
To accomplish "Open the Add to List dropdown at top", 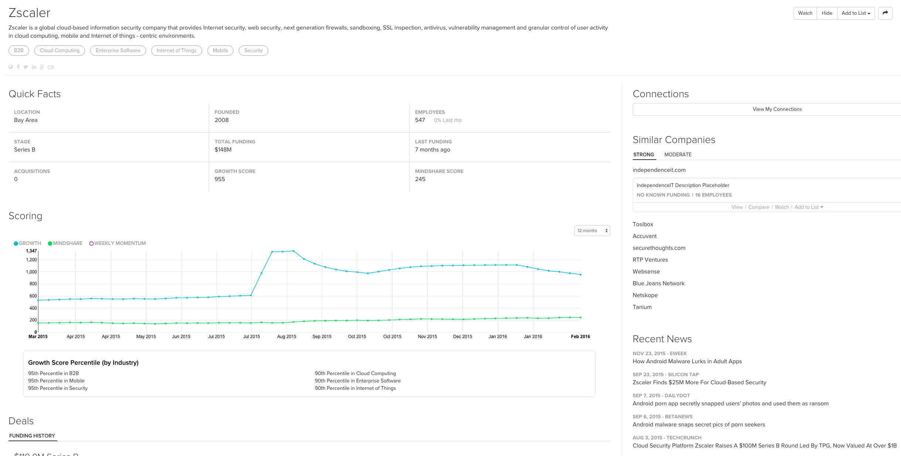I will [x=856, y=13].
